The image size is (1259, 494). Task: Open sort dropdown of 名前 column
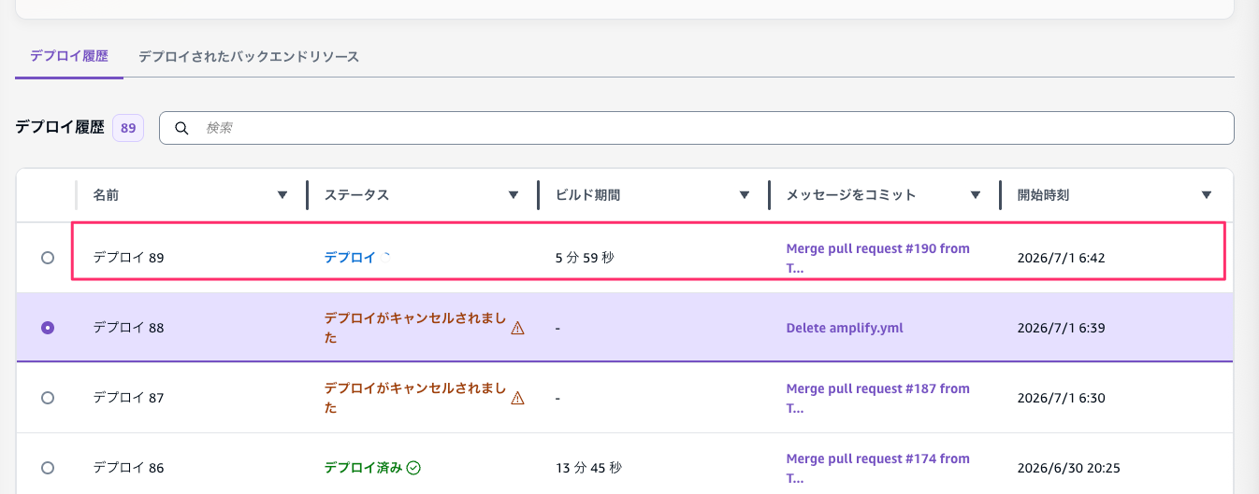tap(282, 195)
